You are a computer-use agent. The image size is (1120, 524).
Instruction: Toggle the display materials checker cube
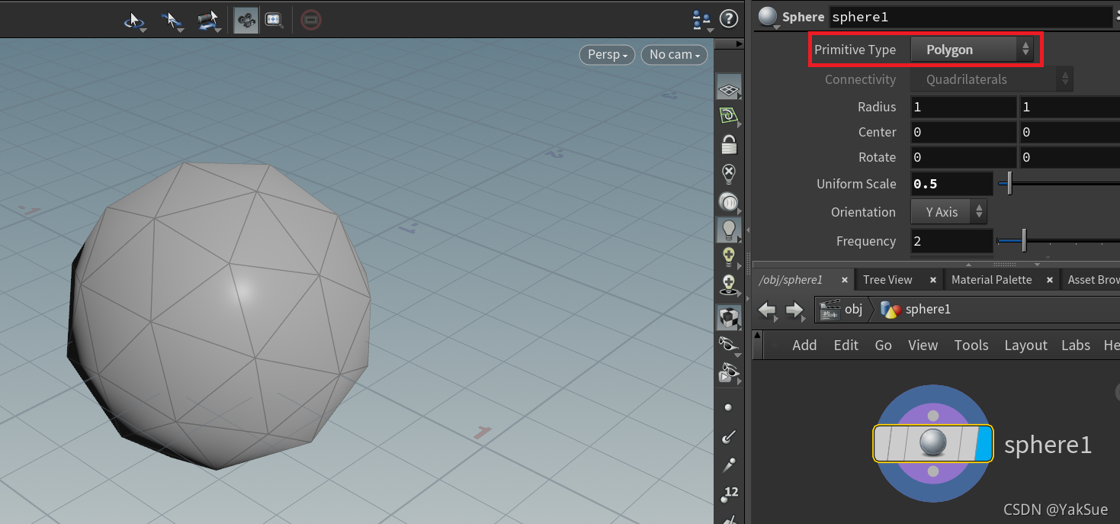pyautogui.click(x=729, y=317)
